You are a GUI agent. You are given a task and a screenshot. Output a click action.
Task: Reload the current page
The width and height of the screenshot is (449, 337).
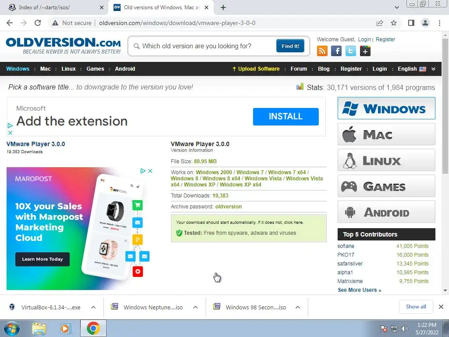click(38, 23)
